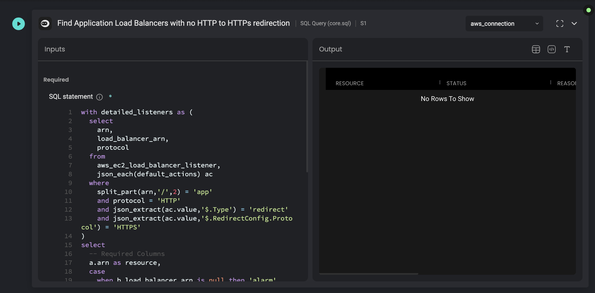Click the Inputs panel scrollbar
This screenshot has width=595, height=293.
click(x=307, y=117)
